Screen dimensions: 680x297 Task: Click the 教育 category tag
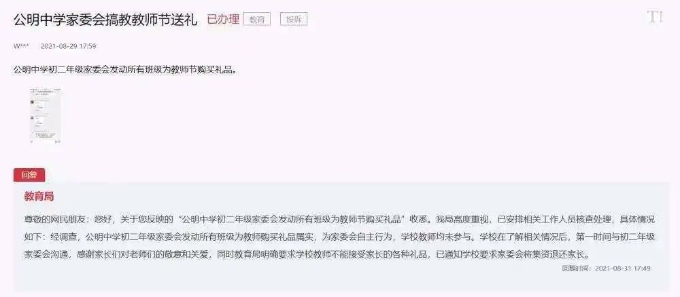(257, 20)
